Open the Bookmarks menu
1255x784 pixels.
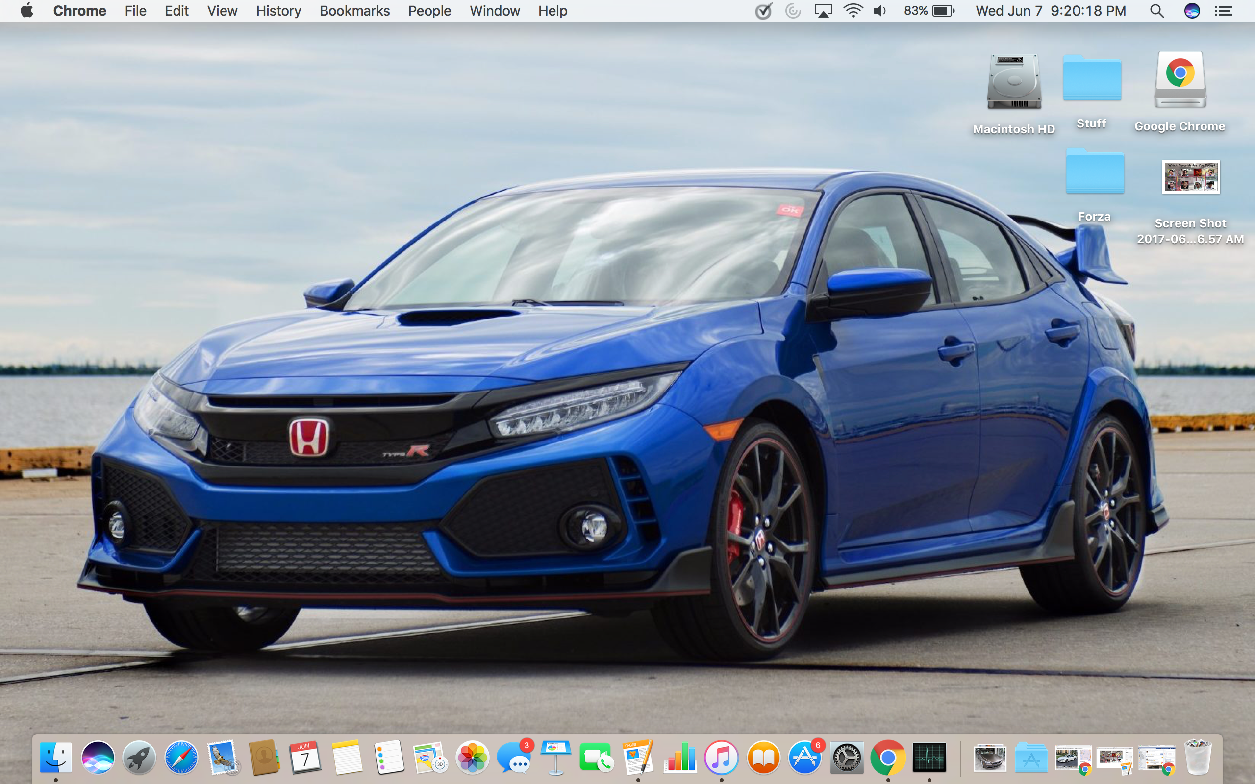[355, 10]
